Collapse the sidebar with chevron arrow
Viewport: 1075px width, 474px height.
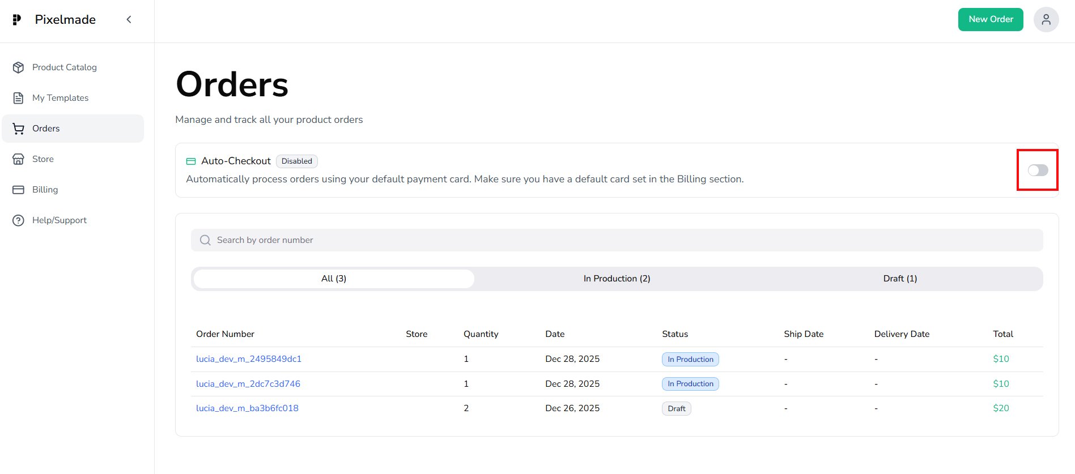click(129, 20)
